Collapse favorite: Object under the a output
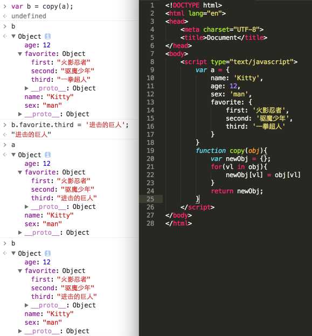Screen dimensions: 312x336 point(20,172)
